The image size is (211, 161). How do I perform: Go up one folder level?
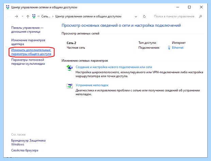pos(28,17)
